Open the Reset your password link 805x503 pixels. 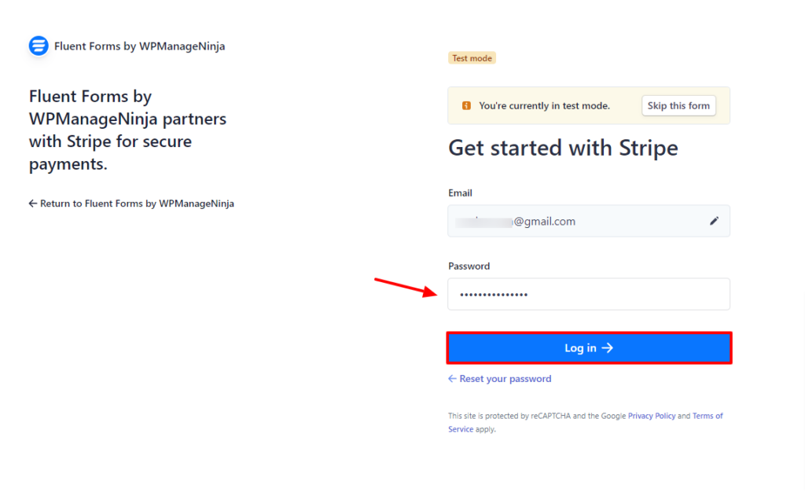(x=499, y=379)
